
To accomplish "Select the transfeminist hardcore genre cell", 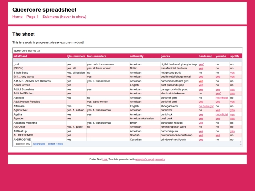I will coord(179,68).
